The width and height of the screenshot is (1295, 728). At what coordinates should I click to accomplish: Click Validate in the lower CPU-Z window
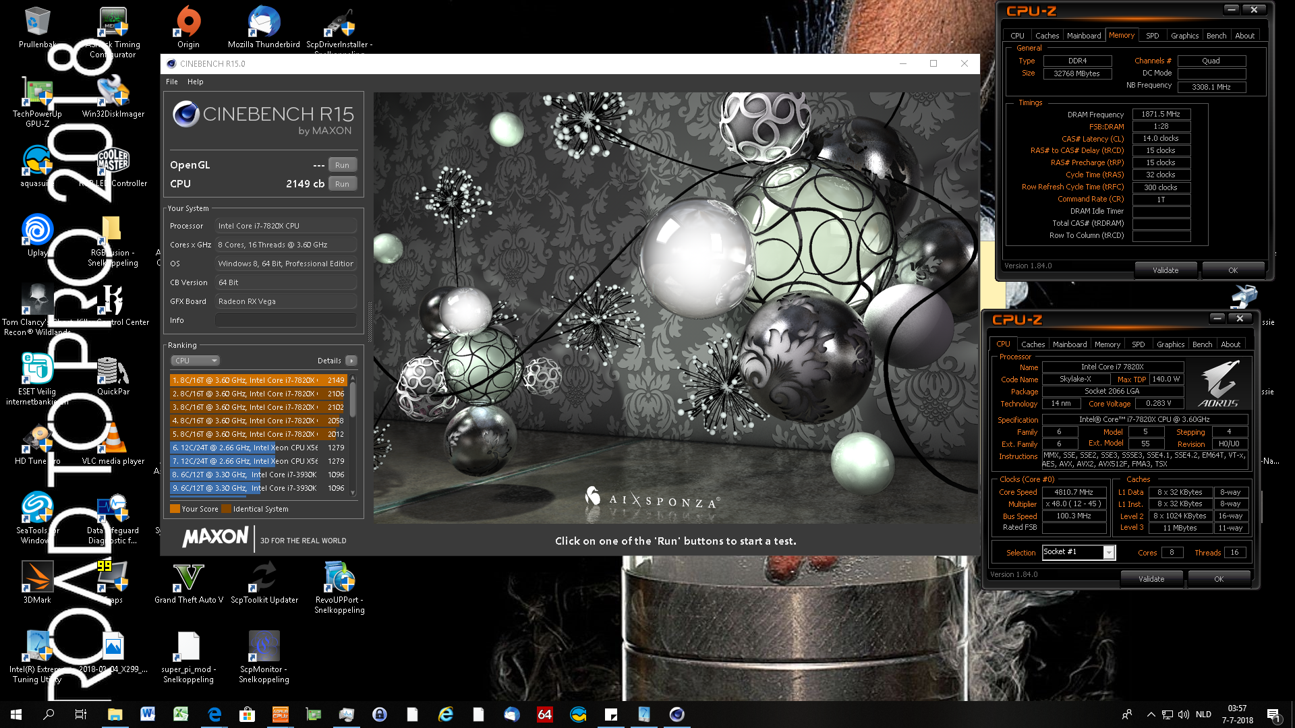[x=1151, y=579]
